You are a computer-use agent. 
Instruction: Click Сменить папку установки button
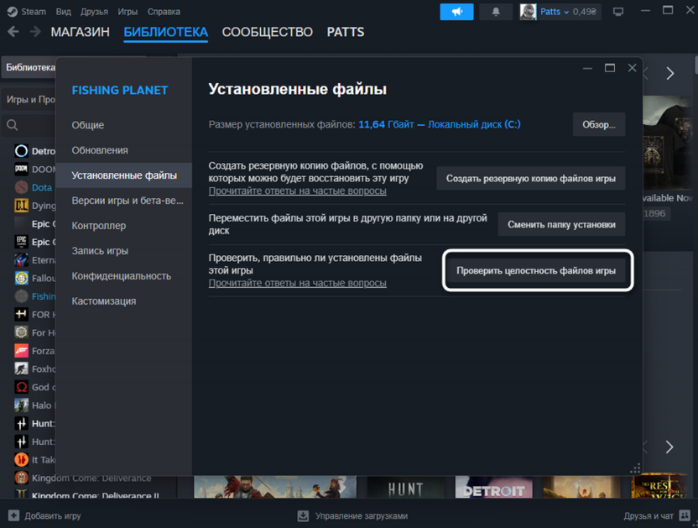(x=561, y=225)
